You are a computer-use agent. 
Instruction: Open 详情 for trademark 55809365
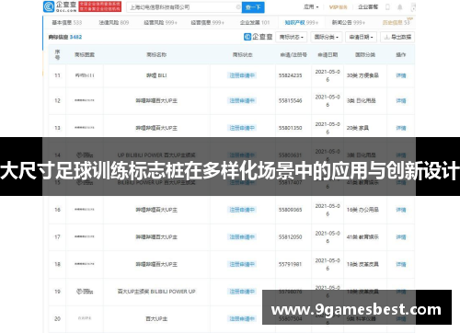click(401, 210)
